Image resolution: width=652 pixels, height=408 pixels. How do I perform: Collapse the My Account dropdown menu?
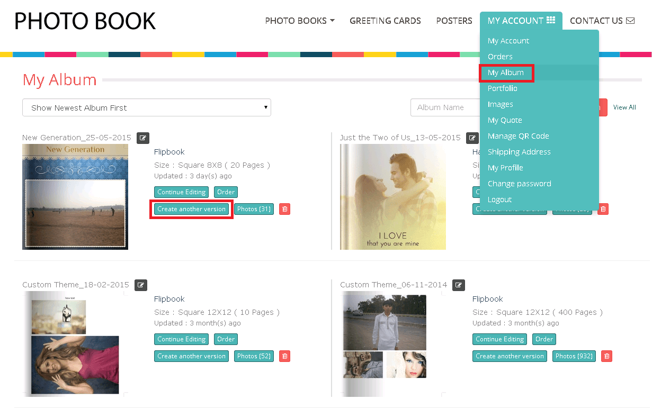[x=521, y=21]
